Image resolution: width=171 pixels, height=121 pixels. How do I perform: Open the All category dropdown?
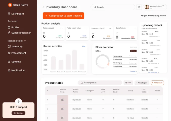pos(142,83)
